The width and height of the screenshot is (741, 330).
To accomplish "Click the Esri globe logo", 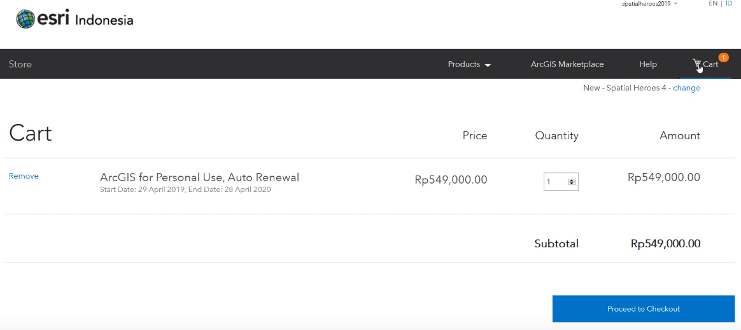I will pos(25,19).
